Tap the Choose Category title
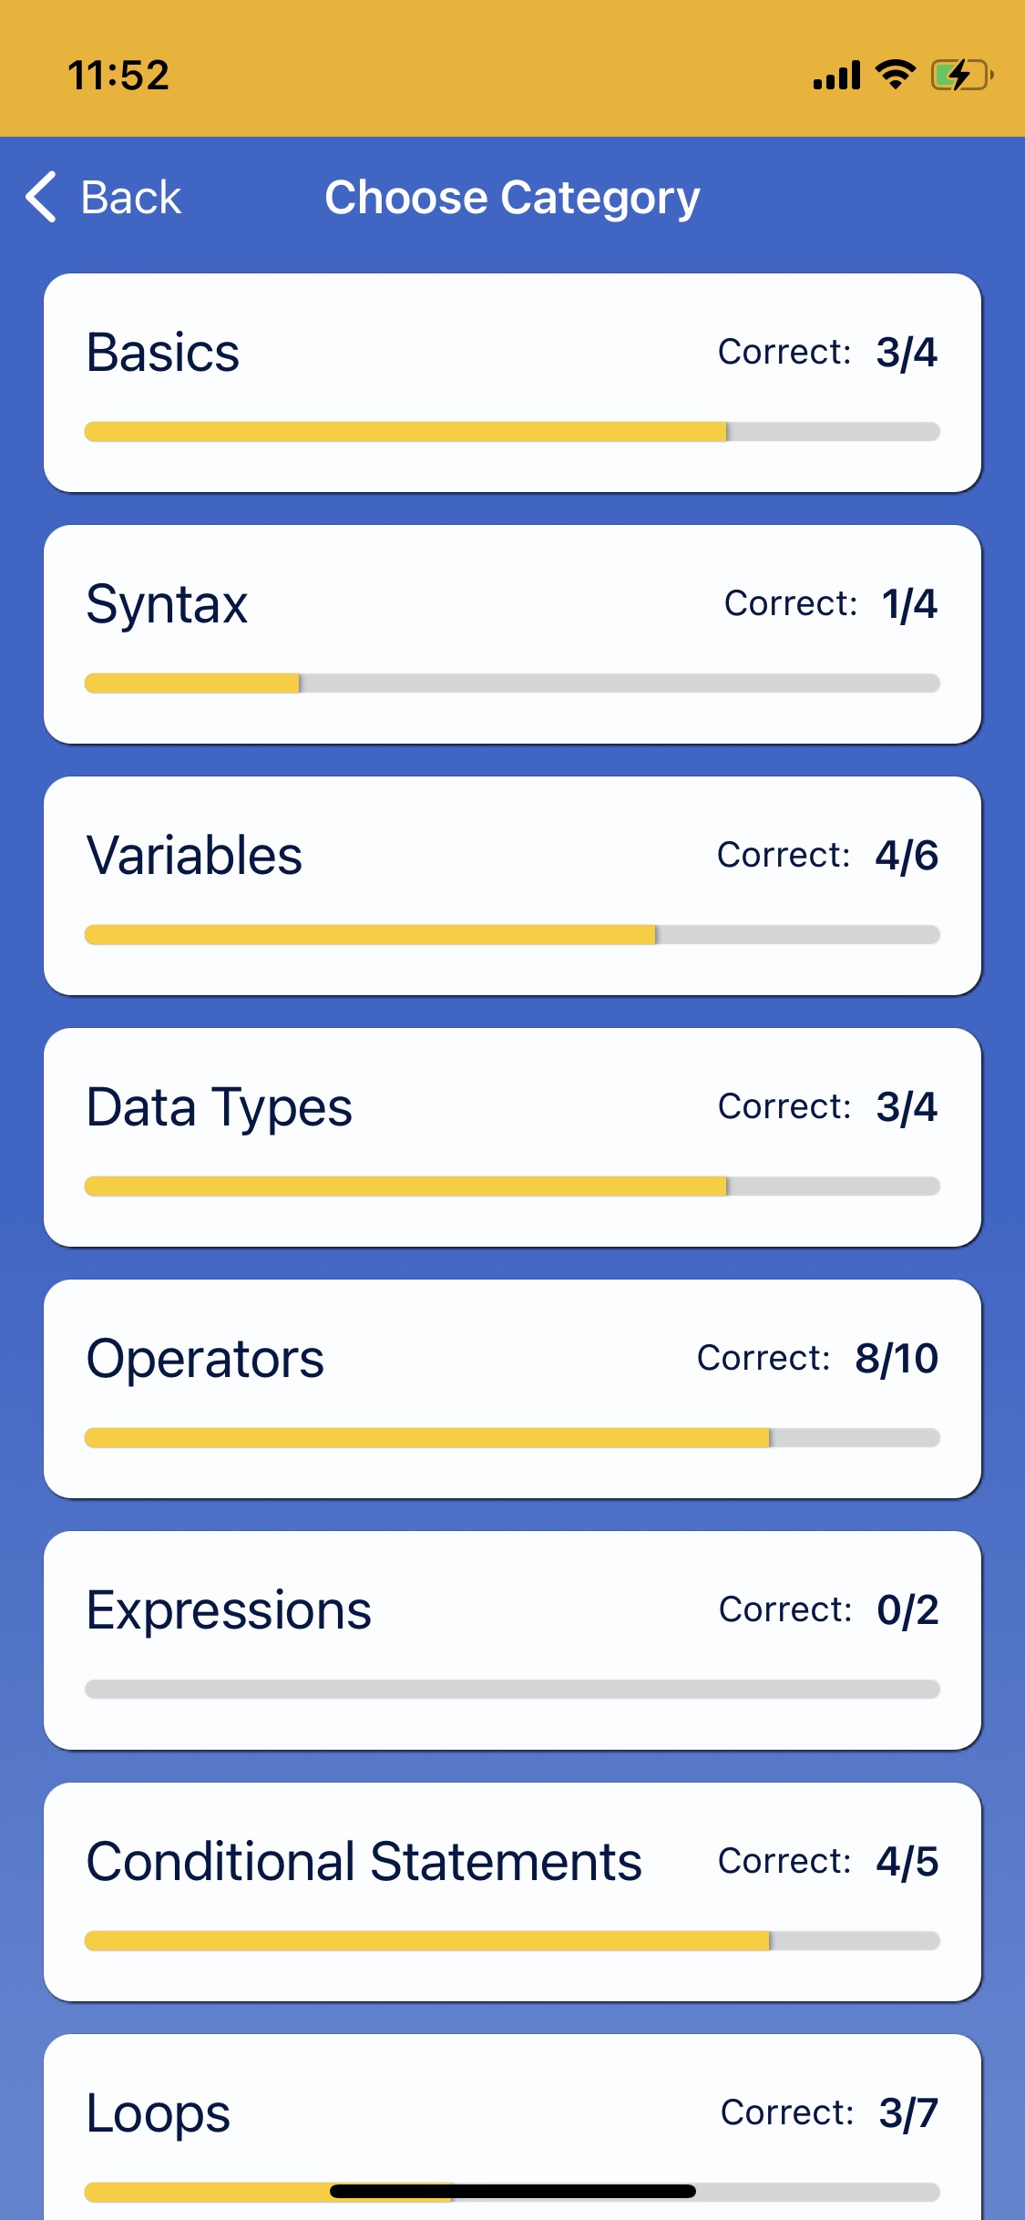Image resolution: width=1025 pixels, height=2220 pixels. click(x=512, y=197)
